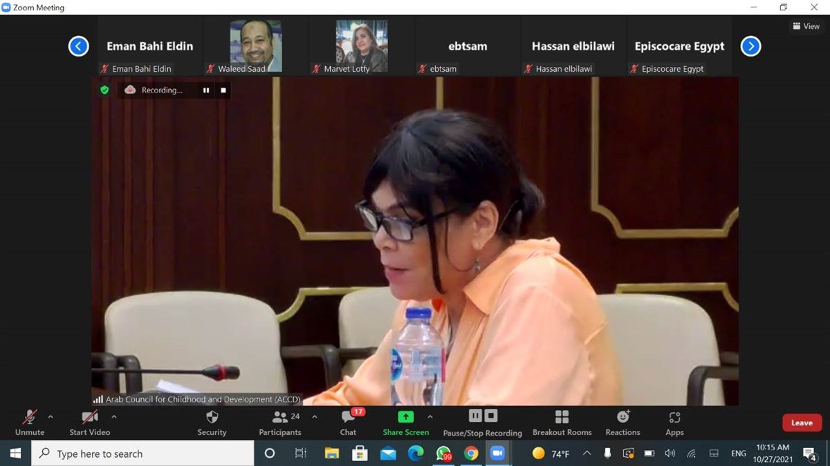This screenshot has height=466, width=830.
Task: Unmute the microphone
Action: tap(30, 418)
